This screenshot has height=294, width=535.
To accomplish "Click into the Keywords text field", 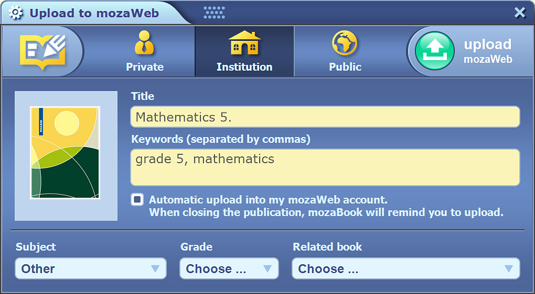I will (325, 167).
